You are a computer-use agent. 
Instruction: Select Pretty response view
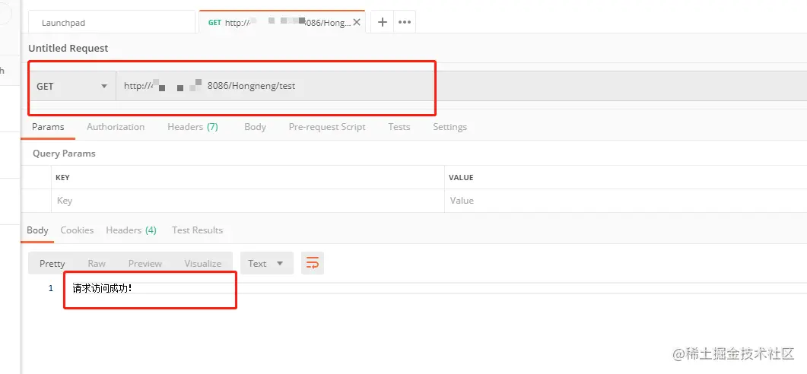click(x=52, y=263)
